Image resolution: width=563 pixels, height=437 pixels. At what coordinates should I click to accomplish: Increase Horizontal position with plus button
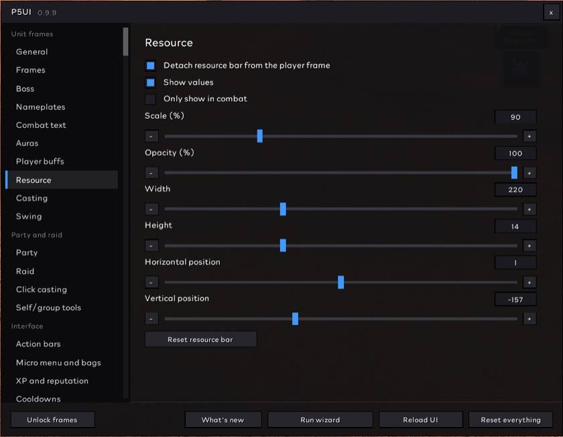[x=529, y=282]
